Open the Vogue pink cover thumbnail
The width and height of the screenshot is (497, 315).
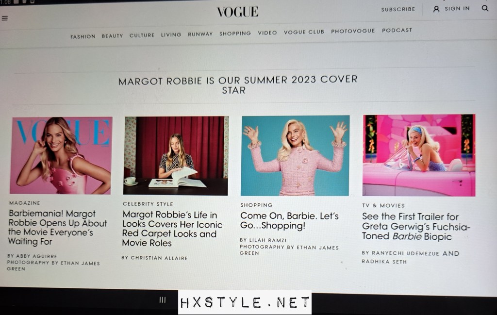pyautogui.click(x=61, y=155)
